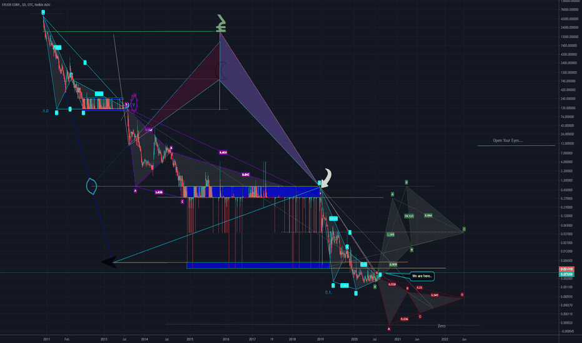Viewport: 582px width, 343px height.
Task: Select the 'Open Your Eyes...' text label
Action: 508,140
